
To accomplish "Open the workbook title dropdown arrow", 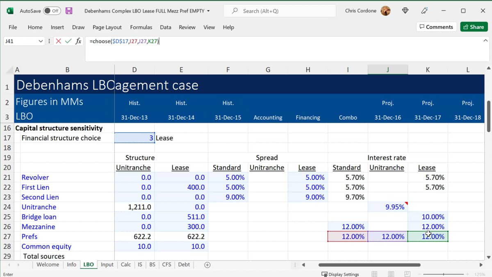I will point(209,11).
